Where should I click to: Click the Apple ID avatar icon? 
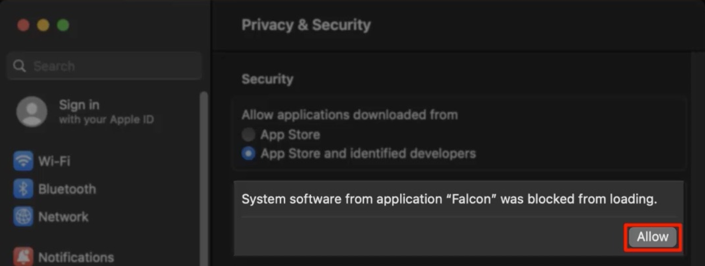pyautogui.click(x=32, y=112)
